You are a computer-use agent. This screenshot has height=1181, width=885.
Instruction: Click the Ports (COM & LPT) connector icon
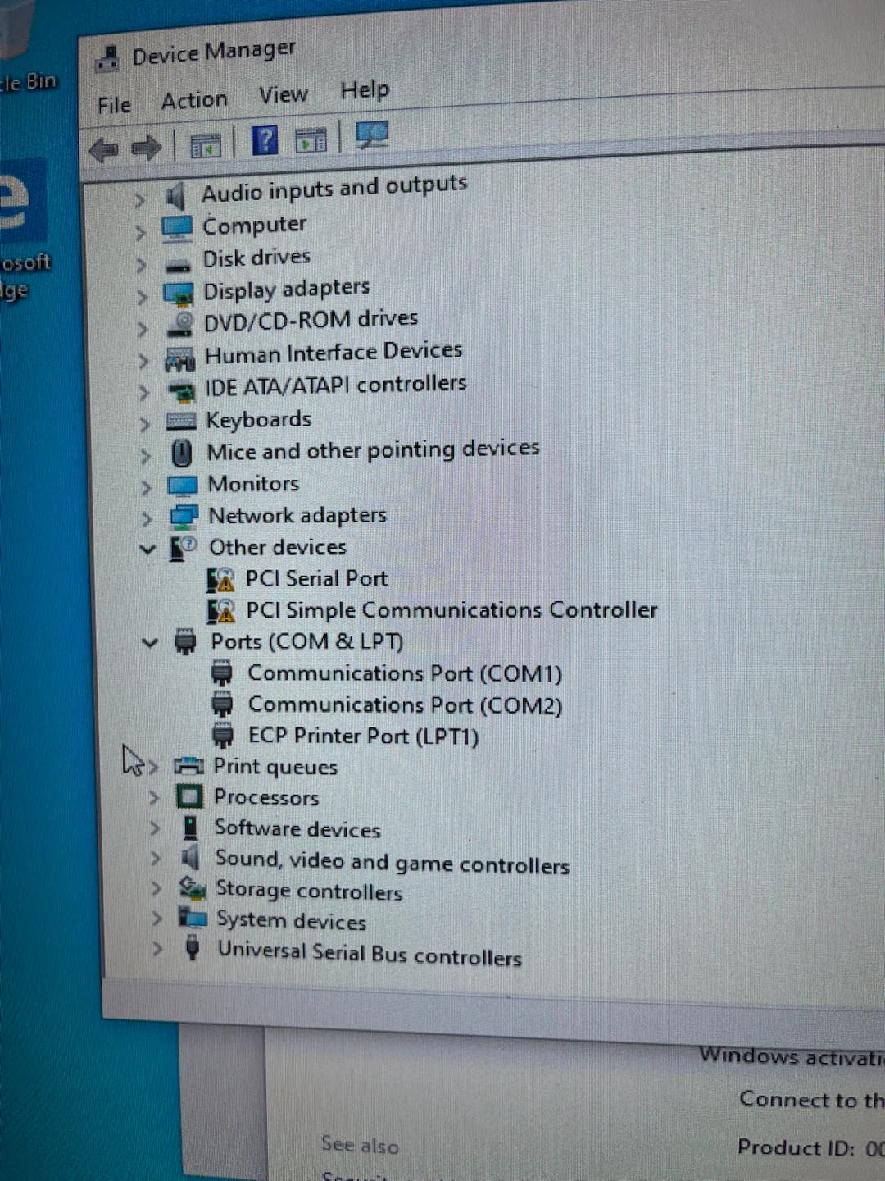click(x=186, y=642)
